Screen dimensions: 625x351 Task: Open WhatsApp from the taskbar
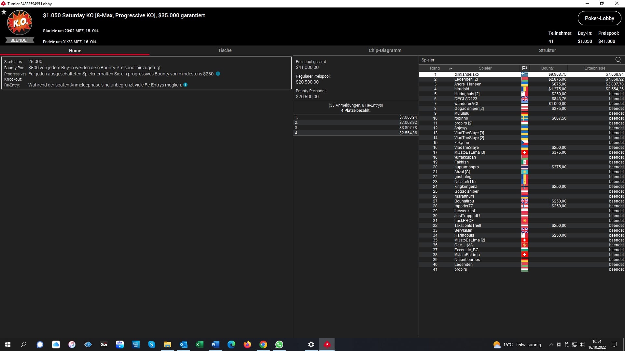tap(279, 344)
